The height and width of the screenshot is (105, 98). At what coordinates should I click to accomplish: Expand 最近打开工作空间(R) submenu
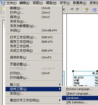click(x=34, y=100)
